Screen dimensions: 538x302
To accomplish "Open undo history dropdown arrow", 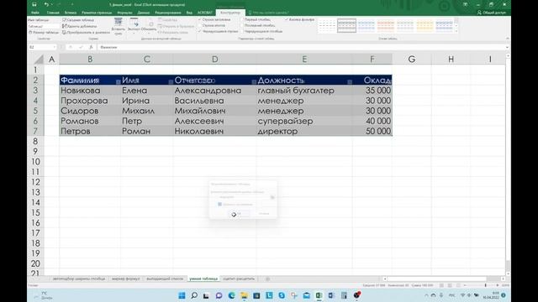I will [x=52, y=4].
